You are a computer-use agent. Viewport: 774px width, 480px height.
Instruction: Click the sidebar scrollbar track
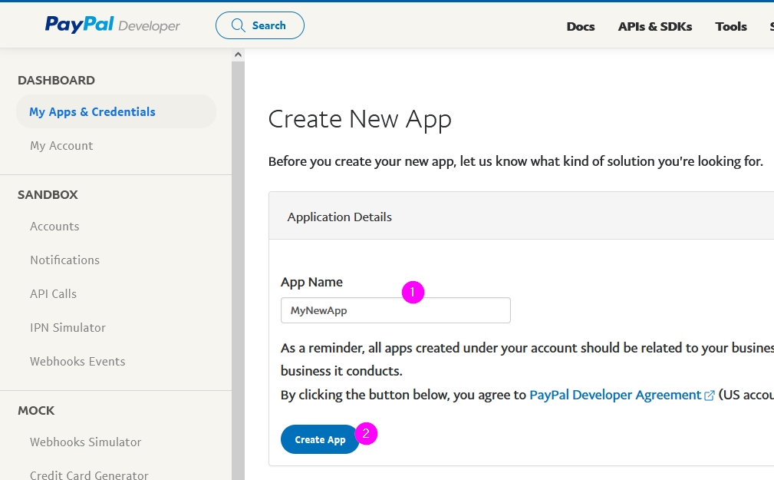coord(238,270)
